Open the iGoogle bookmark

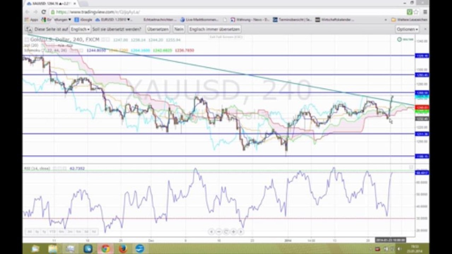(x=83, y=20)
